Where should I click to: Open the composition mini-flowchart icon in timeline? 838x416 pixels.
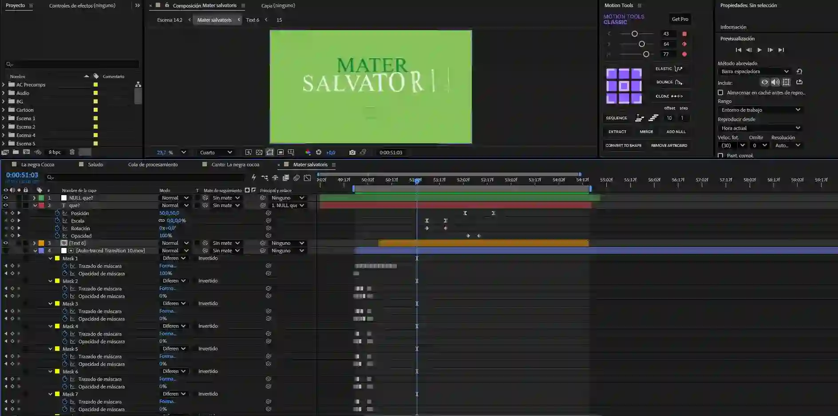click(265, 178)
